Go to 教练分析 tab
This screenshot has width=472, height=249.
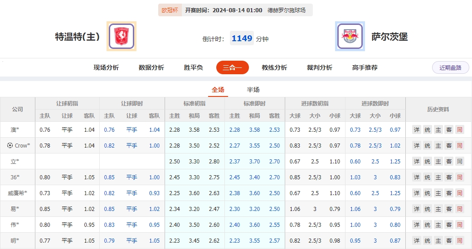tap(274, 67)
